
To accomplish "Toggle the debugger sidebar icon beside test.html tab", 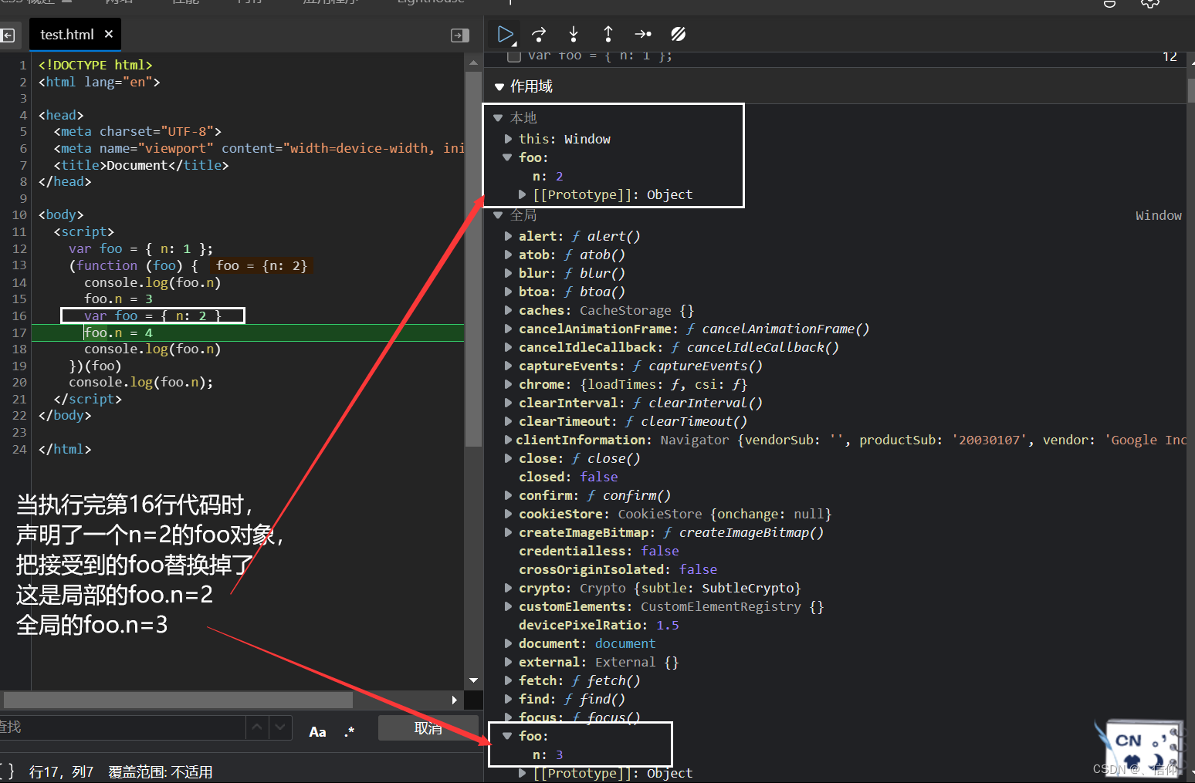I will [459, 35].
